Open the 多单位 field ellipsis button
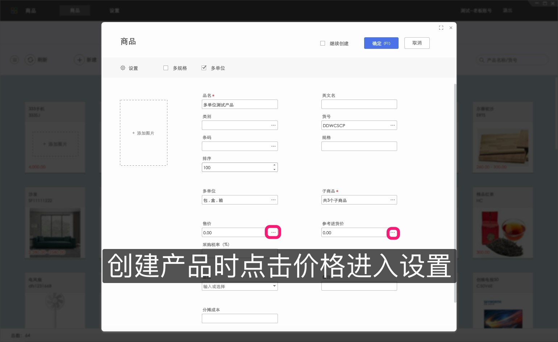 point(273,200)
